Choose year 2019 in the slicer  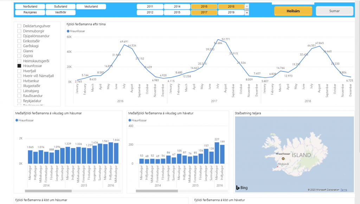(231, 12)
